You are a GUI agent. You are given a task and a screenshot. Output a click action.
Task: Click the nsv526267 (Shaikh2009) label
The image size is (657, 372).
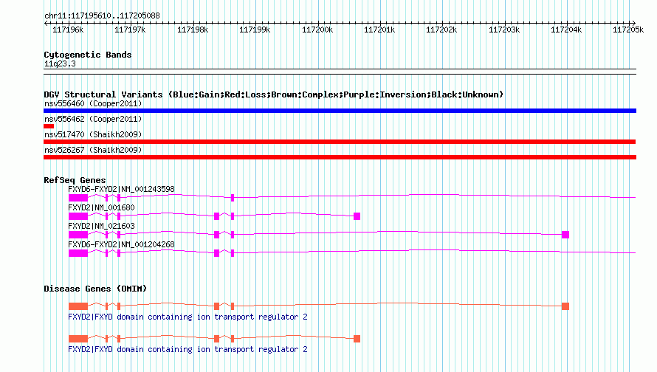(x=93, y=150)
